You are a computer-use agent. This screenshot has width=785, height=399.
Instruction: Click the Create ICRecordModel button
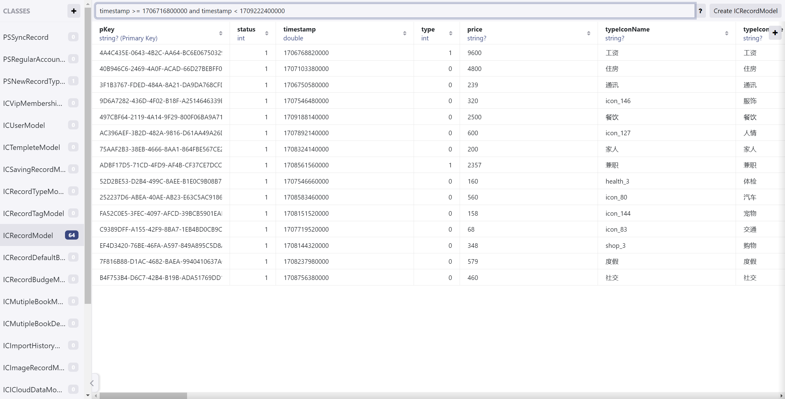pos(745,11)
